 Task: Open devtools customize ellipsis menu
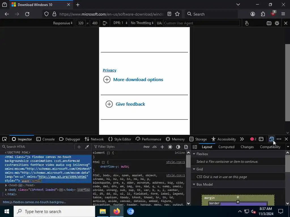(x=279, y=139)
